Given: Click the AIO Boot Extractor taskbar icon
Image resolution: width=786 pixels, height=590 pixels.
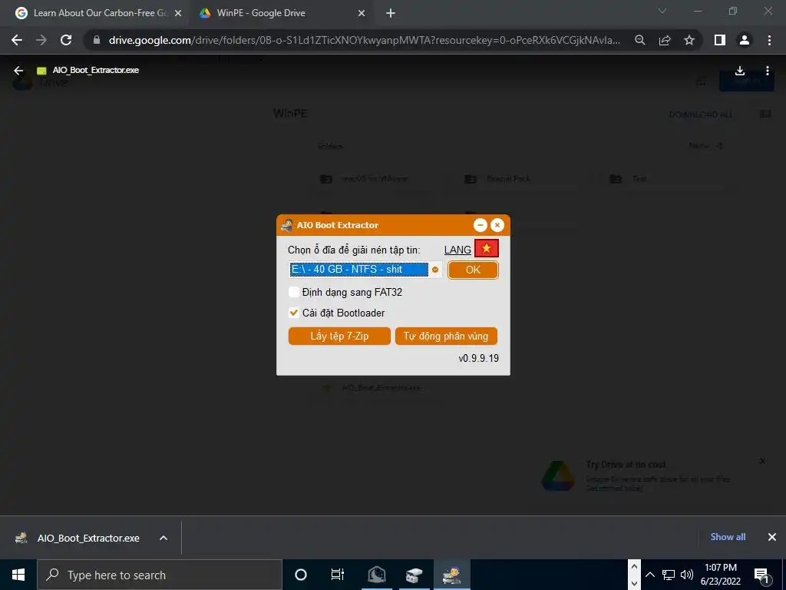Looking at the screenshot, I should (x=451, y=575).
